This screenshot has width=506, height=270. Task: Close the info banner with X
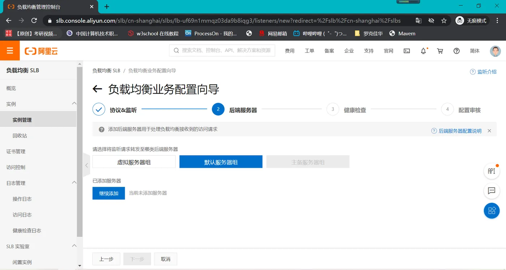click(x=489, y=131)
